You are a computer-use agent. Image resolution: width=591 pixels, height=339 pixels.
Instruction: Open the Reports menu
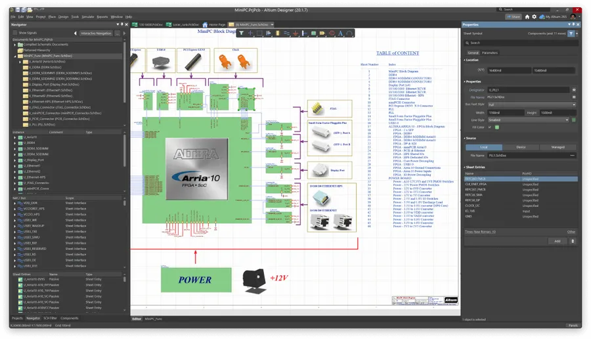[102, 16]
